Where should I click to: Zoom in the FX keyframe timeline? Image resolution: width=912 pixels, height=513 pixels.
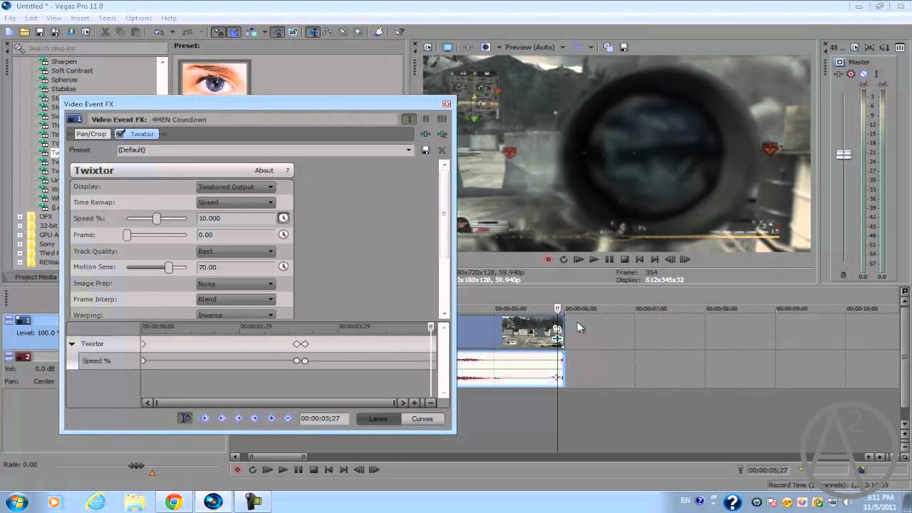[x=414, y=403]
